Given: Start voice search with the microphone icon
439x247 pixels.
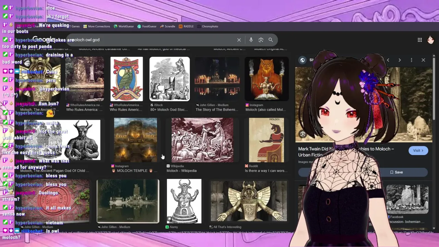Looking at the screenshot, I should point(251,40).
